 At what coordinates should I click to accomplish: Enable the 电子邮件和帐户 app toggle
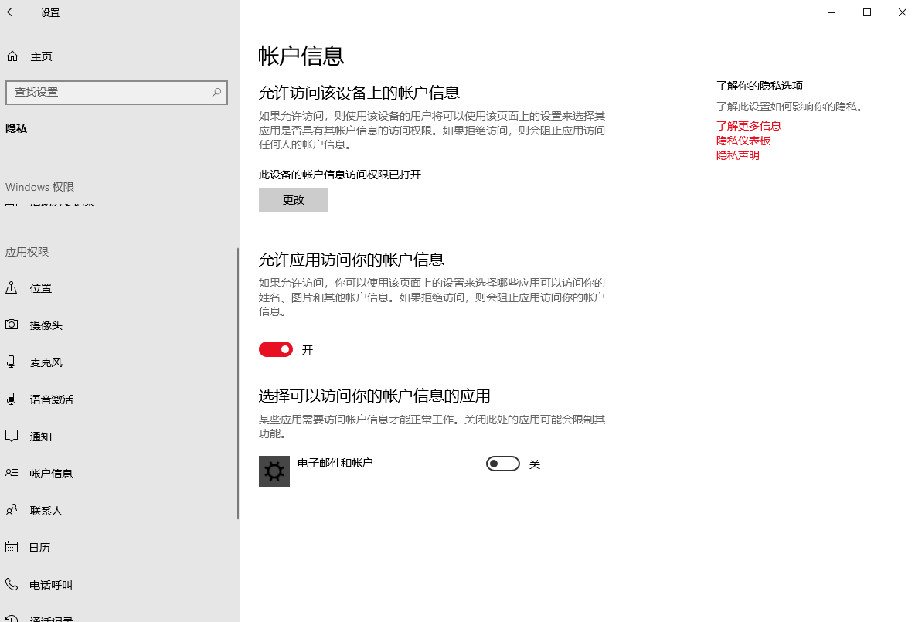(x=502, y=464)
